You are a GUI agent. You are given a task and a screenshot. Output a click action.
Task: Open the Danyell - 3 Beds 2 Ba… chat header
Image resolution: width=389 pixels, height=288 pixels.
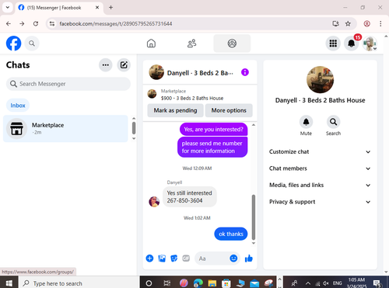[191, 72]
